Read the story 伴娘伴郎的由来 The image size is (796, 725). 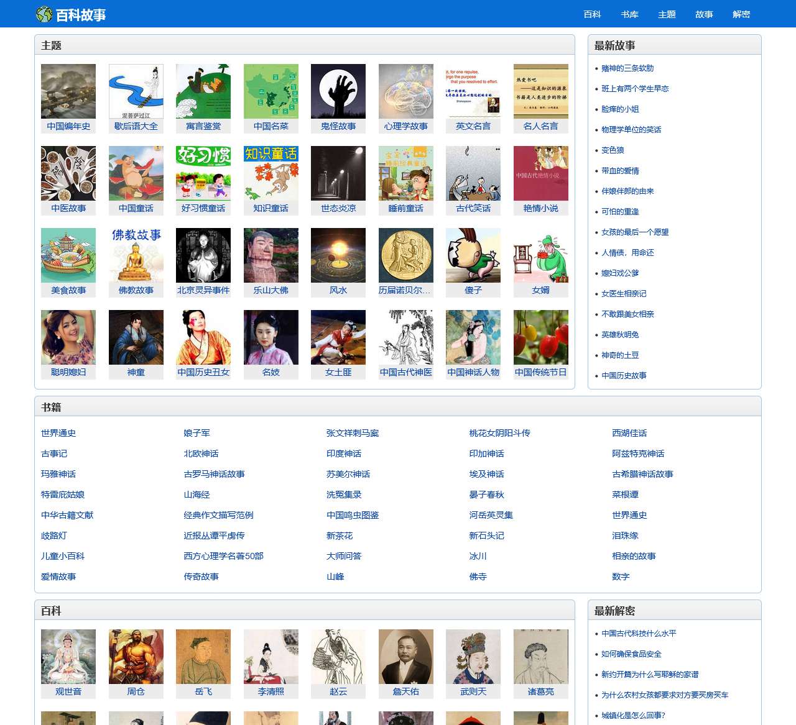point(627,191)
